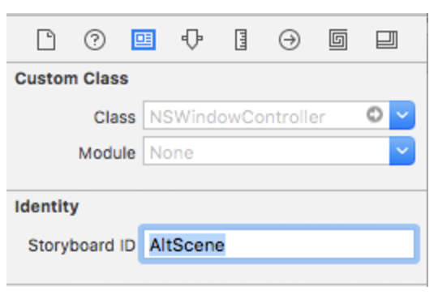Click the Class field label

pos(114,118)
